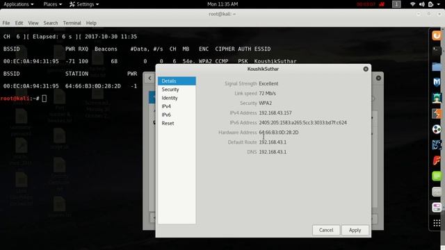
Task: Switch to the Security section
Action: coord(177,90)
